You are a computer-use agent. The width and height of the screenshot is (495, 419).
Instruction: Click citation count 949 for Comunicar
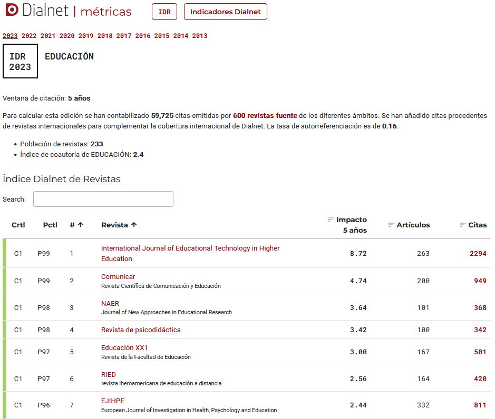[x=480, y=281]
